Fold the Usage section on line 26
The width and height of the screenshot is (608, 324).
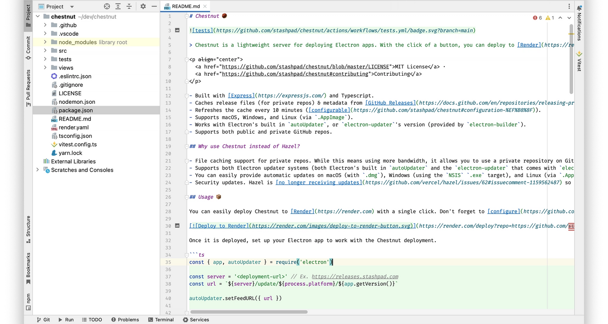(187, 197)
